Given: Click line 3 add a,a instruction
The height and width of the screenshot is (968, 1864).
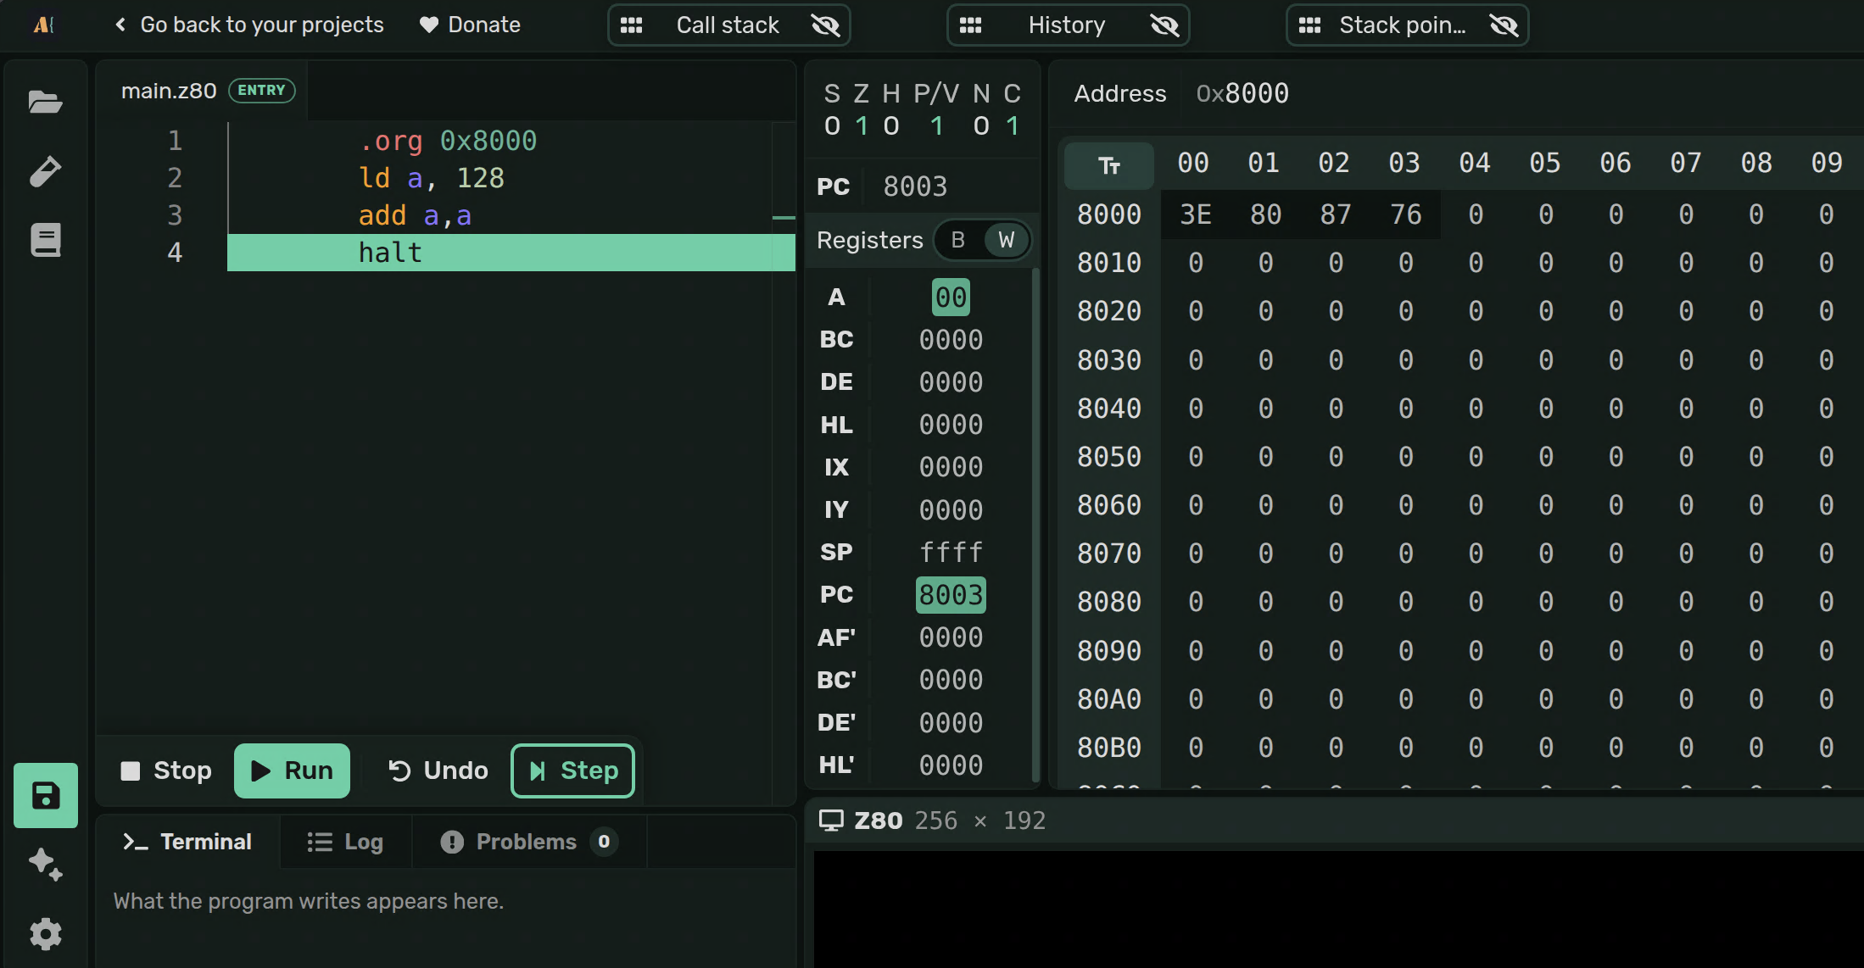Looking at the screenshot, I should pos(414,215).
